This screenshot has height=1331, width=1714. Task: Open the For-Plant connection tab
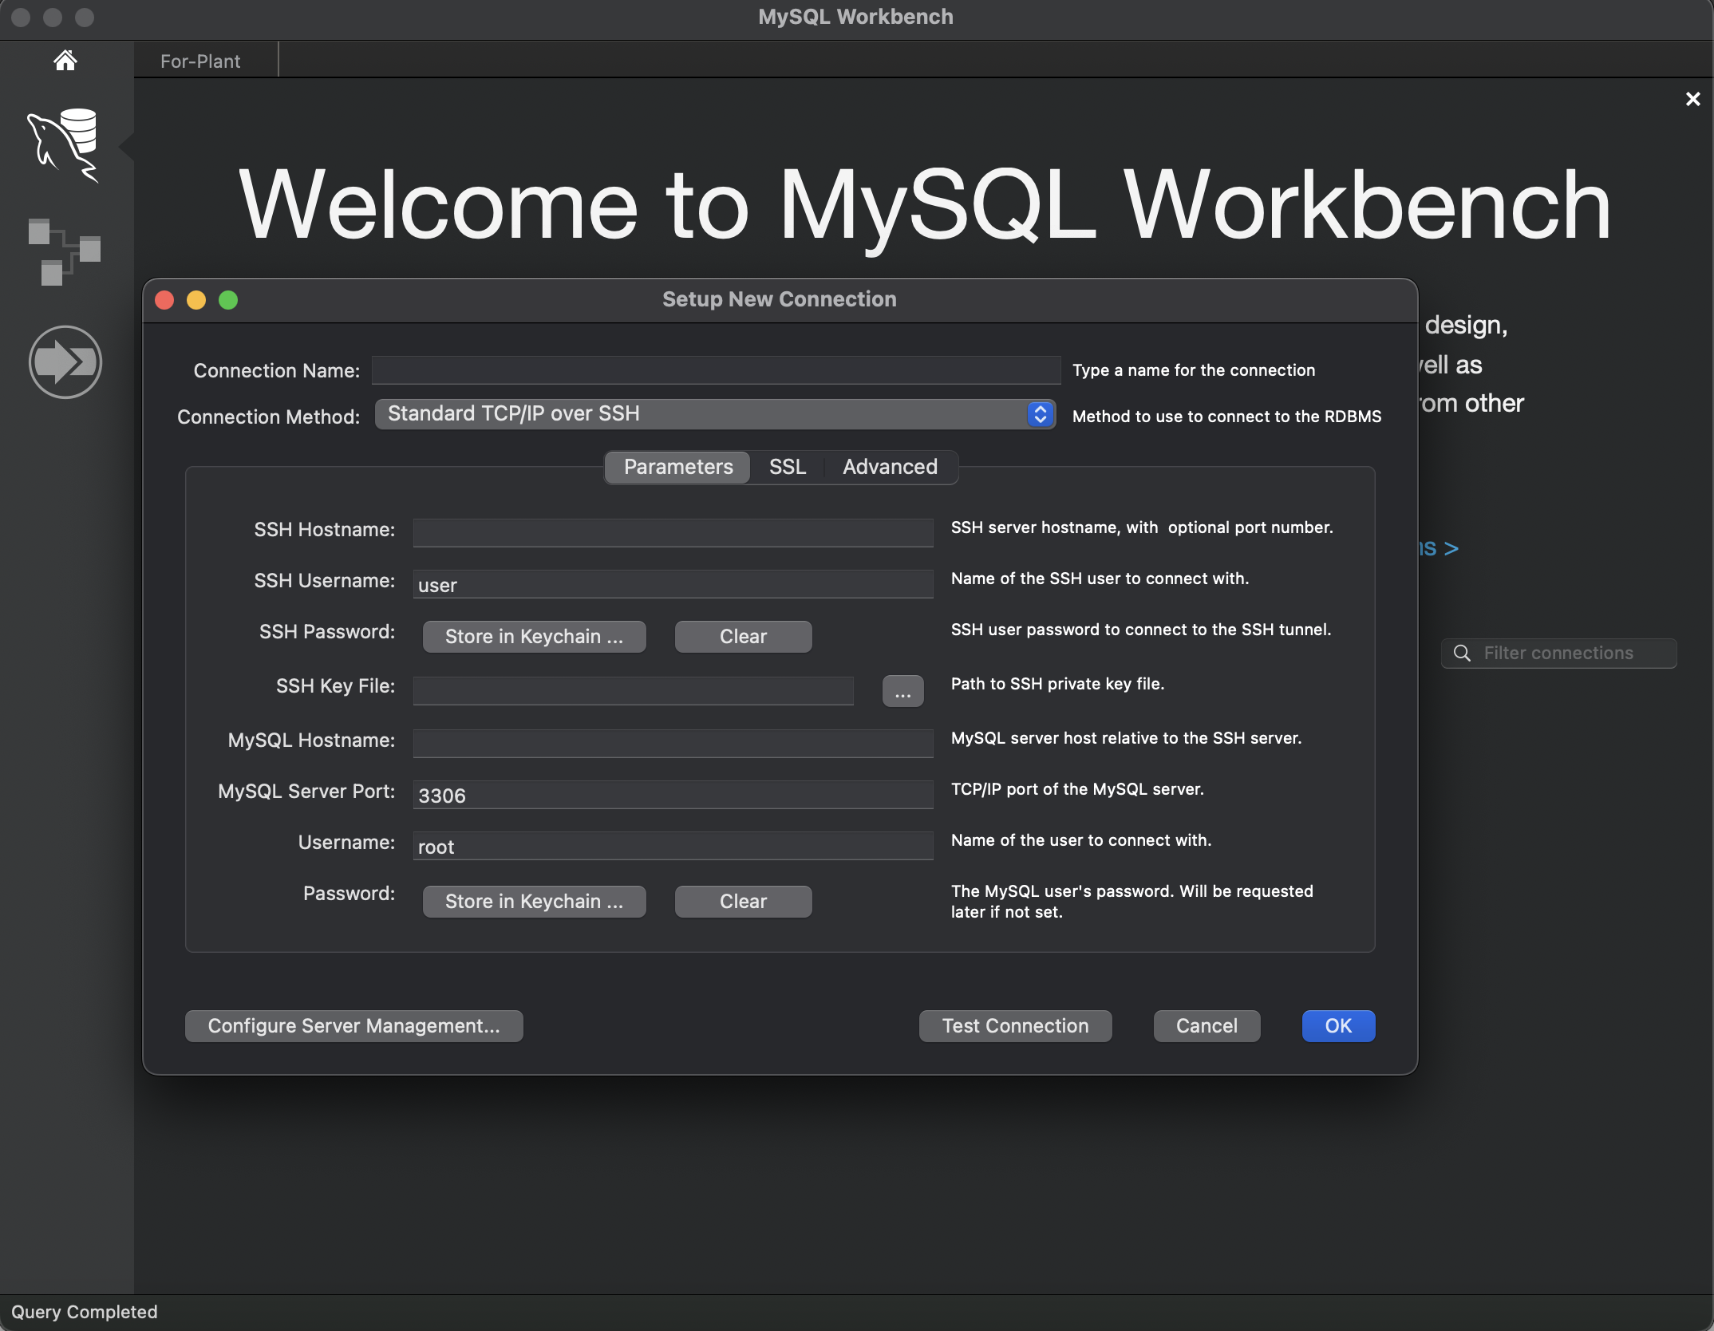[200, 61]
